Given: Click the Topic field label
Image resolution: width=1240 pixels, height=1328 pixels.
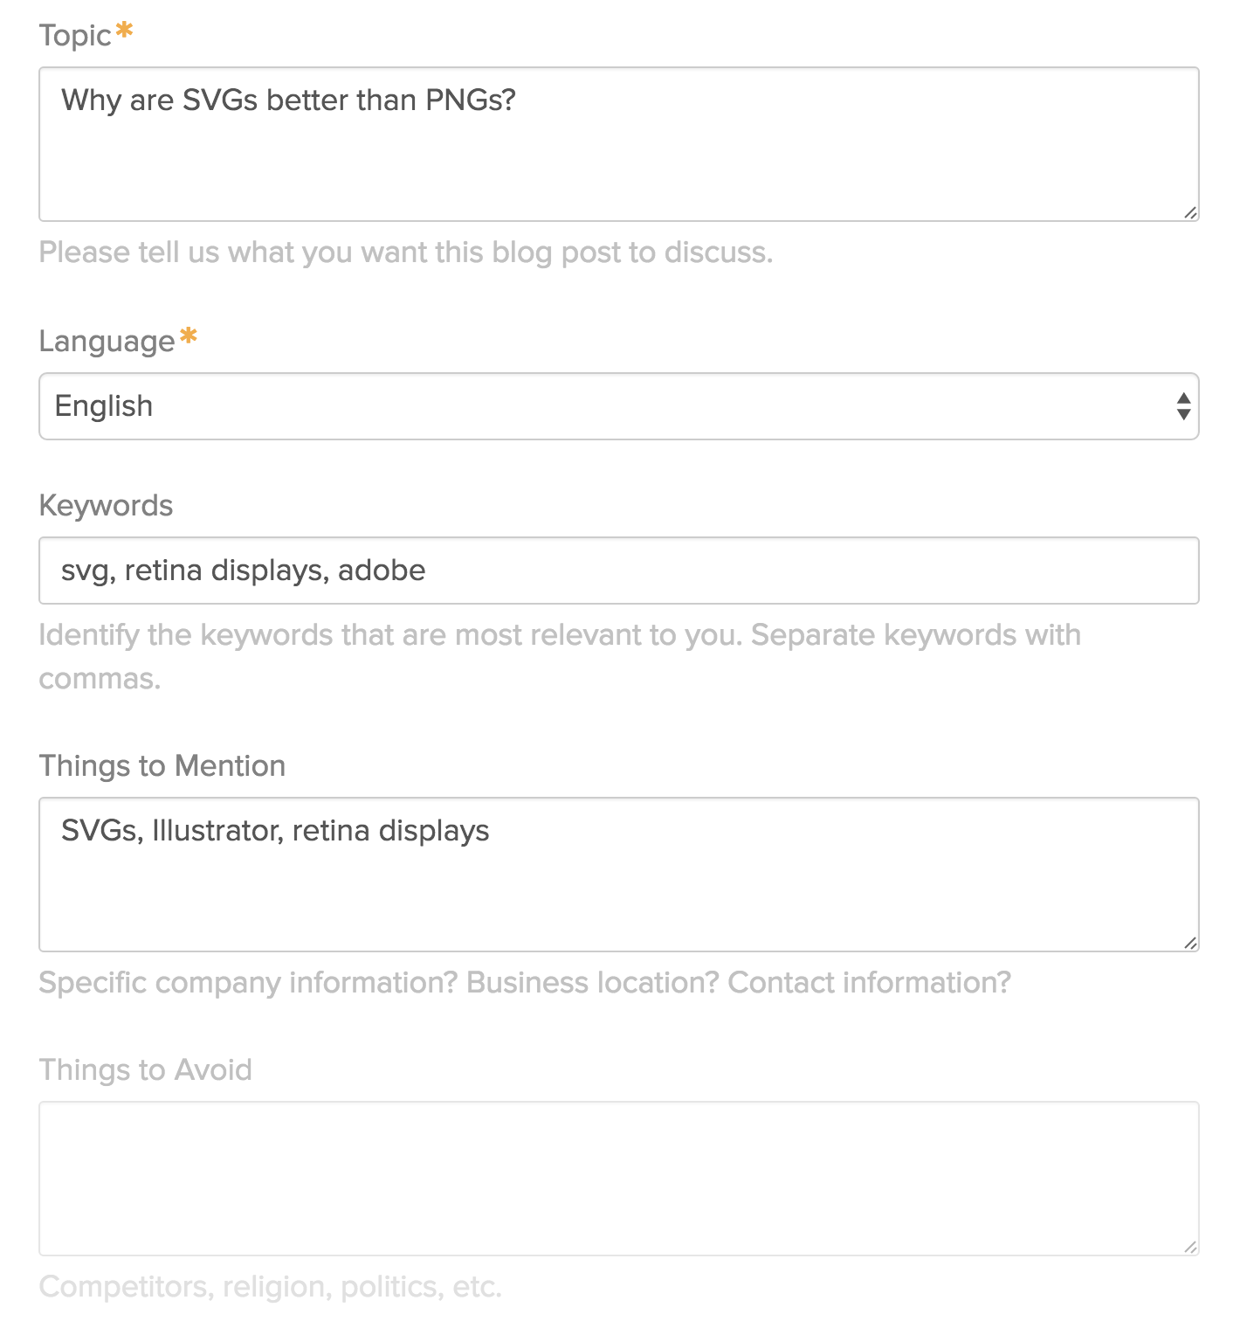Looking at the screenshot, I should point(75,36).
